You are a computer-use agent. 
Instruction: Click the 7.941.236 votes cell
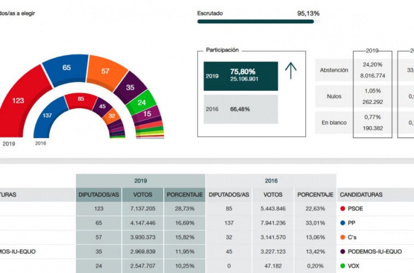(x=273, y=223)
